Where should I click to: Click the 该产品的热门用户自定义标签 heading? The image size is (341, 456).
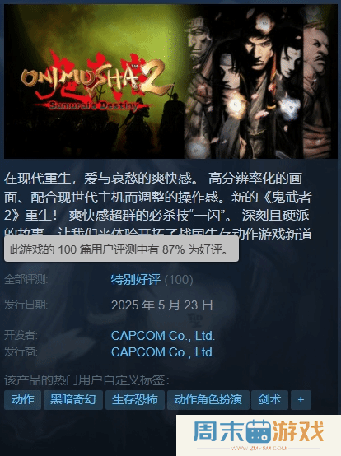point(86,380)
